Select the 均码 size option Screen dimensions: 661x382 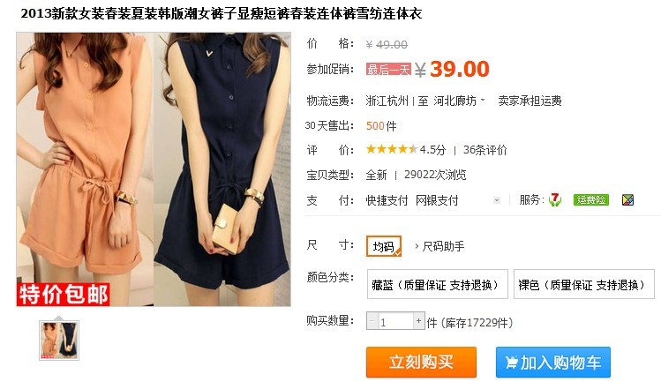click(384, 246)
